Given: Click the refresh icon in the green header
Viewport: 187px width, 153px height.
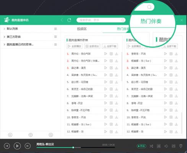Looking at the screenshot, I should point(69,20).
